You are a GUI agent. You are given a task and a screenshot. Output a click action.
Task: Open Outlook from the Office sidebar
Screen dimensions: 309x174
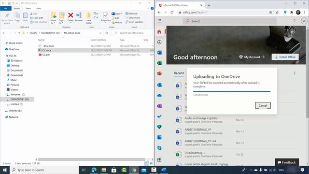click(159, 85)
